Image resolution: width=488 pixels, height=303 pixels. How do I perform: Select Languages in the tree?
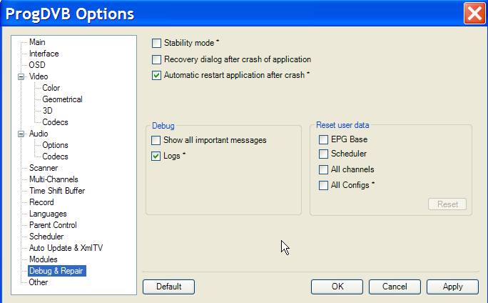(48, 214)
